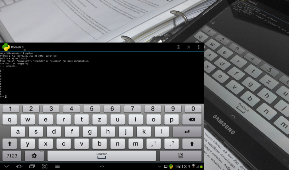This screenshot has width=289, height=170.
Task: Toggle the right shift key
Action: [192, 144]
